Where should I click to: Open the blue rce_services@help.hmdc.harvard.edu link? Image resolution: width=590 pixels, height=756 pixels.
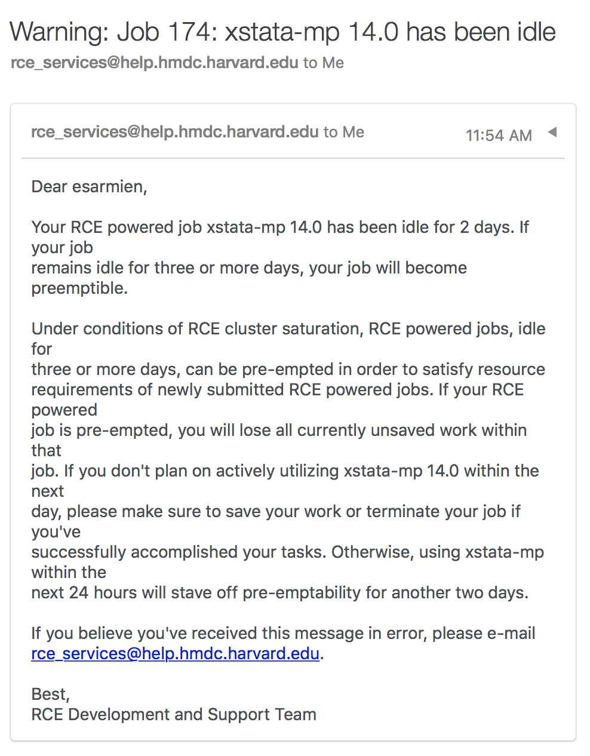click(x=175, y=654)
